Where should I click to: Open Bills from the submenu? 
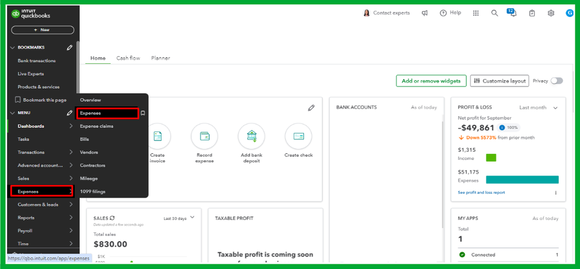point(84,139)
